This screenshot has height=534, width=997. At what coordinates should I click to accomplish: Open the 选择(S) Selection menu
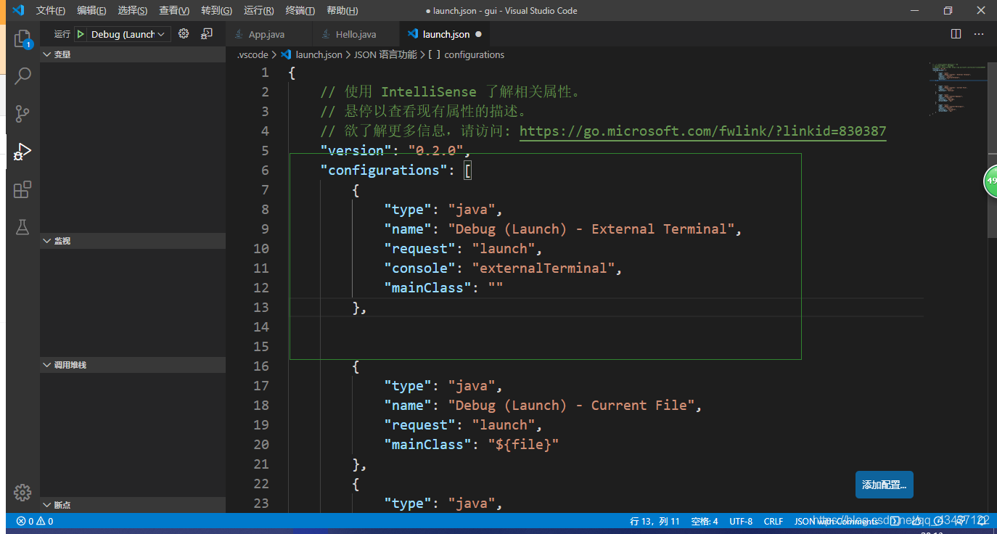coord(133,11)
